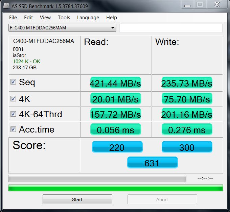Click the total score 631
This screenshot has height=212, width=230.
152,162
